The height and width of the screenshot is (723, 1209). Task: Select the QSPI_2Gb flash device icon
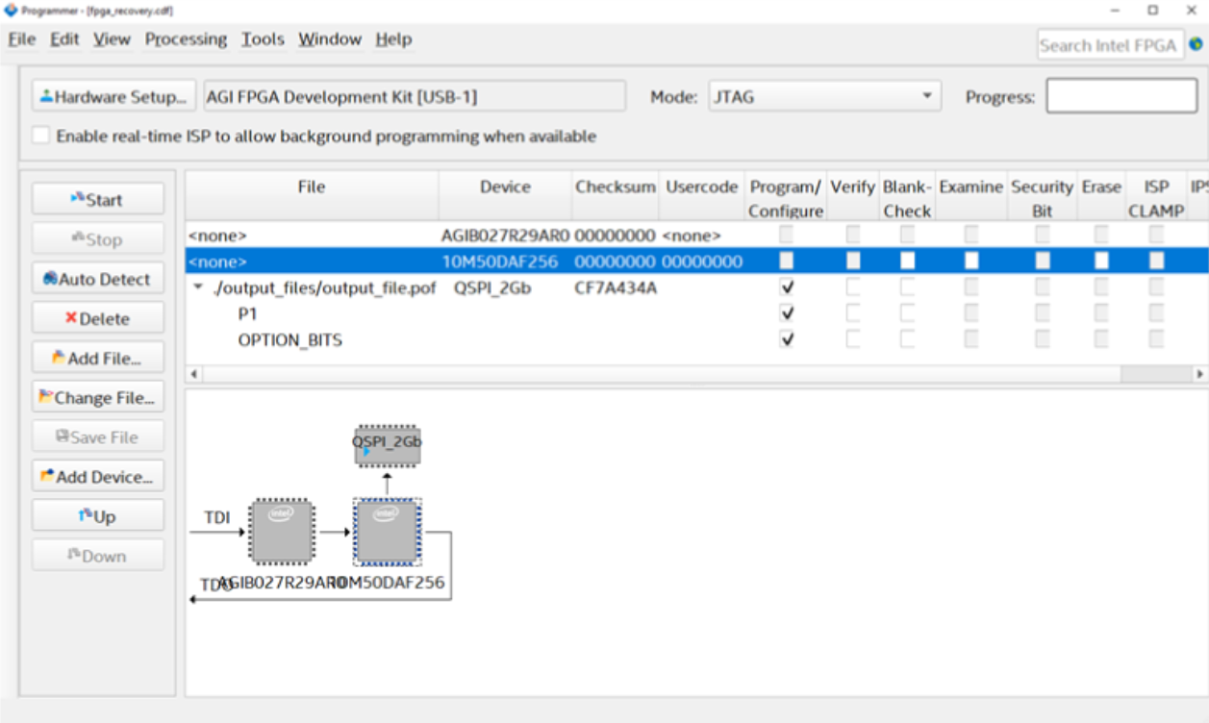pyautogui.click(x=387, y=446)
